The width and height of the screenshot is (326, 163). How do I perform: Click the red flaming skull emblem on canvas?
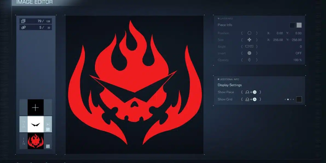pyautogui.click(x=135, y=83)
